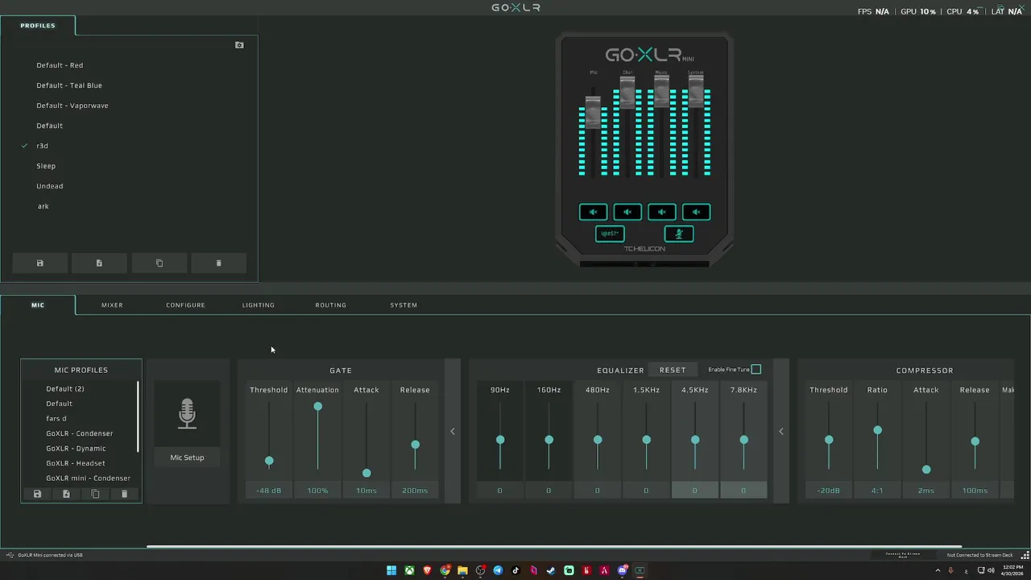The image size is (1031, 580).
Task: Open the profiles folder icon at panel top
Action: coord(239,45)
